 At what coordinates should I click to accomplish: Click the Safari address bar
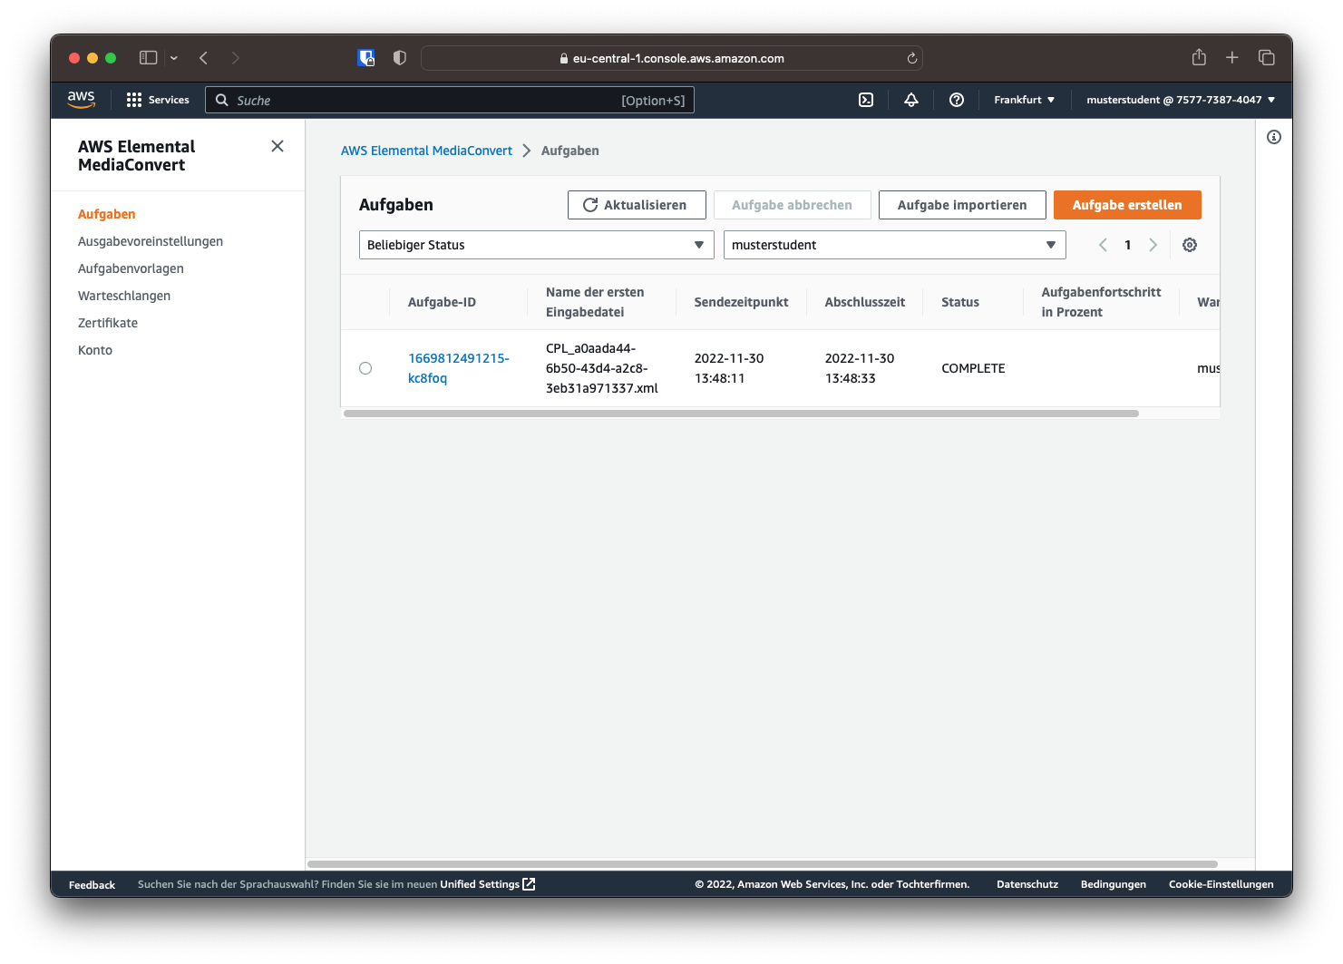pos(672,58)
